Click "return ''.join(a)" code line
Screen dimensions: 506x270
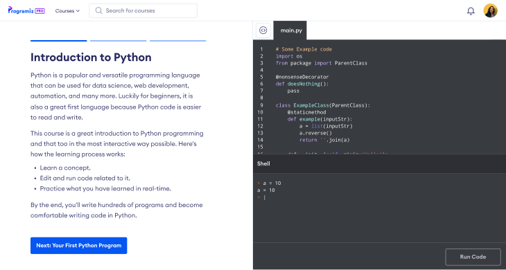pos(324,140)
